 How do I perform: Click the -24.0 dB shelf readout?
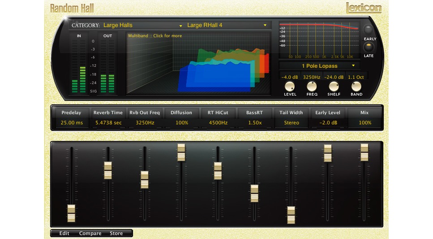[334, 77]
